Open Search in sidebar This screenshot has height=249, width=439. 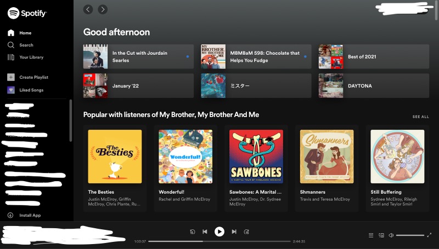coord(20,45)
